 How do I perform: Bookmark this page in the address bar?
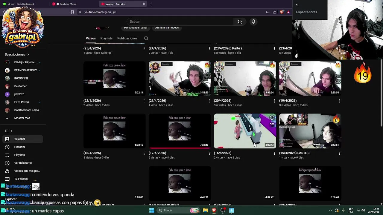[72, 12]
